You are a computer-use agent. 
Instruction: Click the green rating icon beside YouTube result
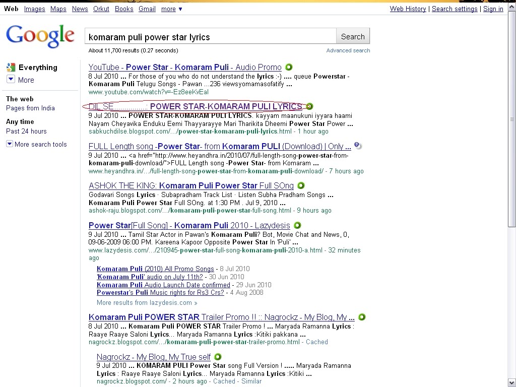coord(289,67)
